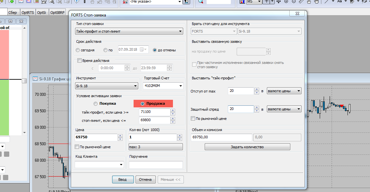Open the 'Отступ от max' units dropdown
The height and width of the screenshot is (192, 370).
pyautogui.click(x=284, y=91)
